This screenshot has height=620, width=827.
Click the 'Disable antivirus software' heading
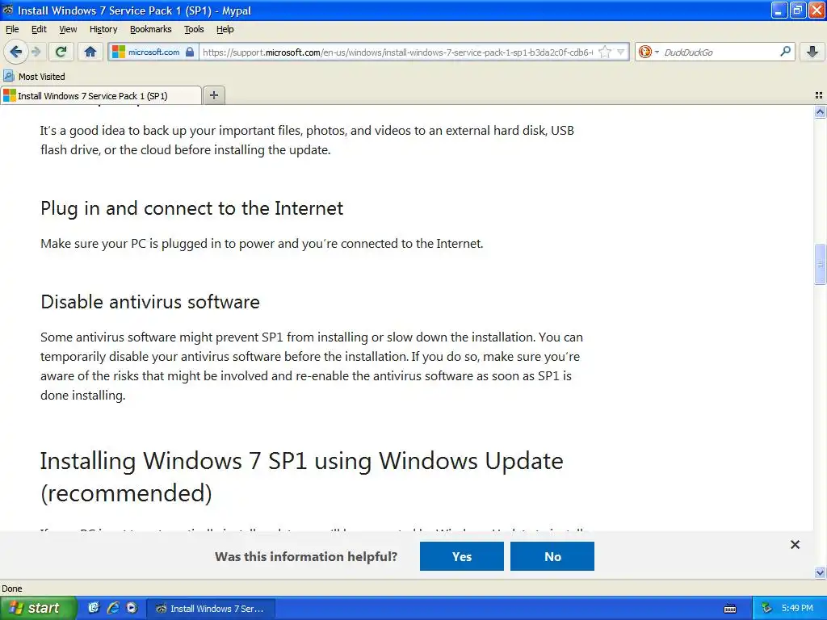(149, 302)
